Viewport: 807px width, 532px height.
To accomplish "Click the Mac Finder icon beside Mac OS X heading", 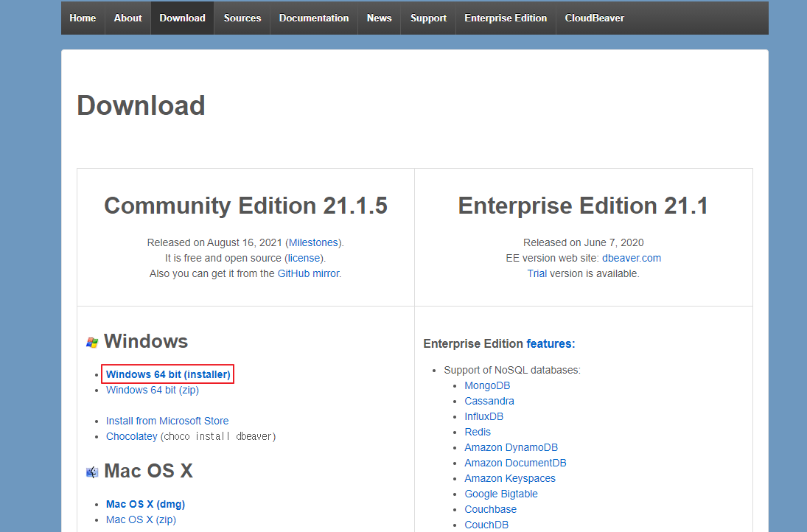I will (92, 472).
